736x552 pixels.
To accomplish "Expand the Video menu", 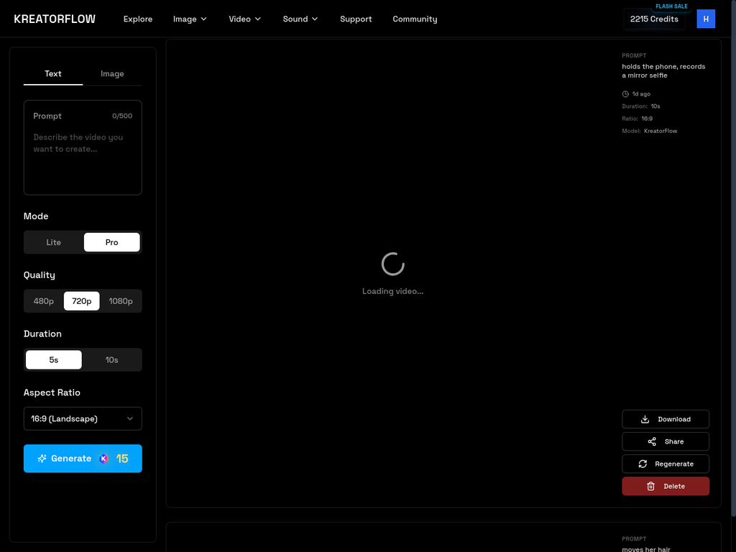I will click(x=244, y=19).
